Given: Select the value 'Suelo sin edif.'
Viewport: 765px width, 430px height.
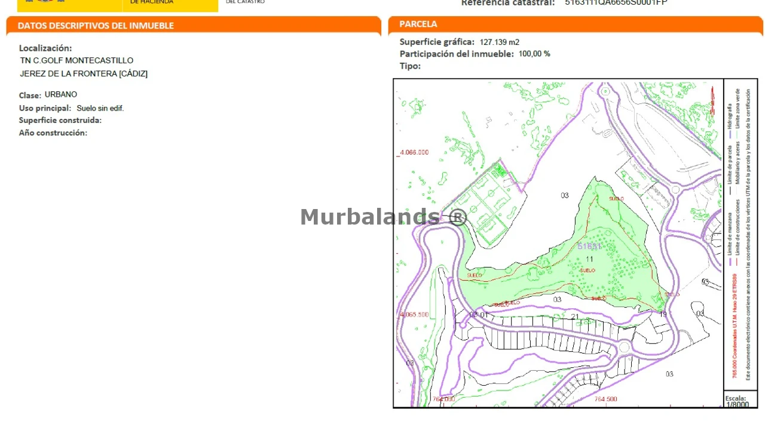Looking at the screenshot, I should tap(100, 108).
